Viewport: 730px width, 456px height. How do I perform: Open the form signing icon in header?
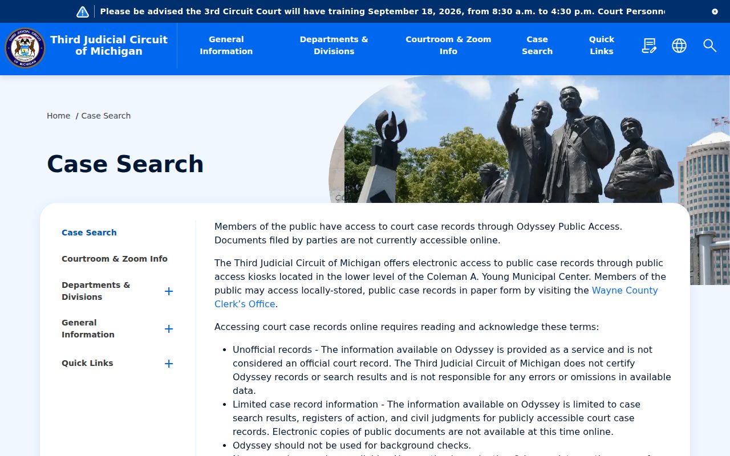tap(649, 46)
